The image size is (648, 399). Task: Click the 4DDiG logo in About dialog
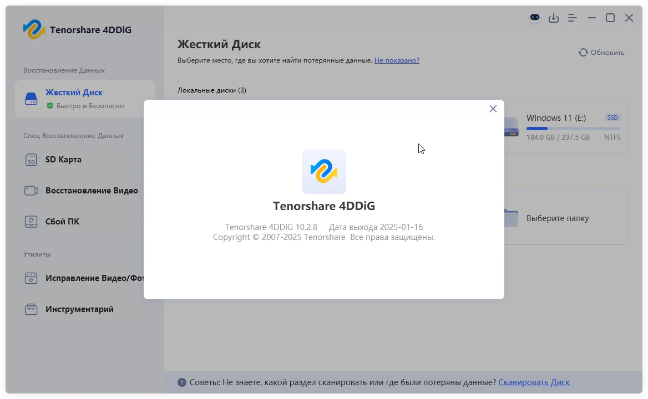coord(324,172)
